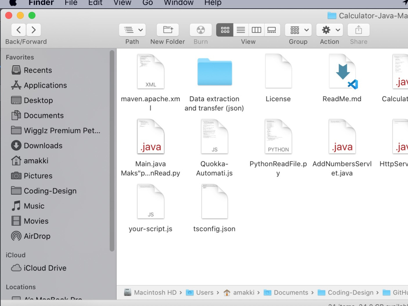Select the Quokka-Automati.js file
408x306 pixels.
pyautogui.click(x=215, y=136)
